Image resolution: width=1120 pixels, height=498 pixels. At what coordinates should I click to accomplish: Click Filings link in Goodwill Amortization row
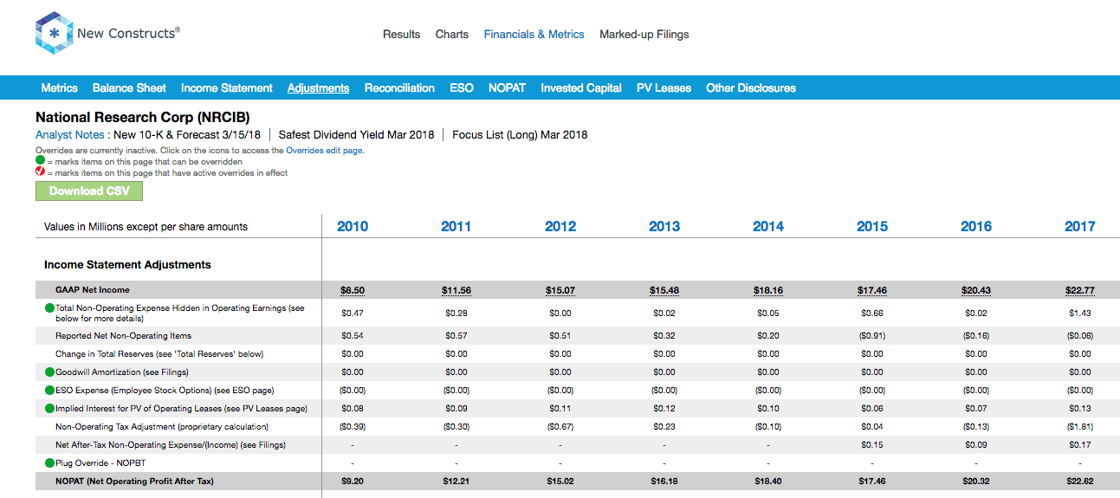174,372
